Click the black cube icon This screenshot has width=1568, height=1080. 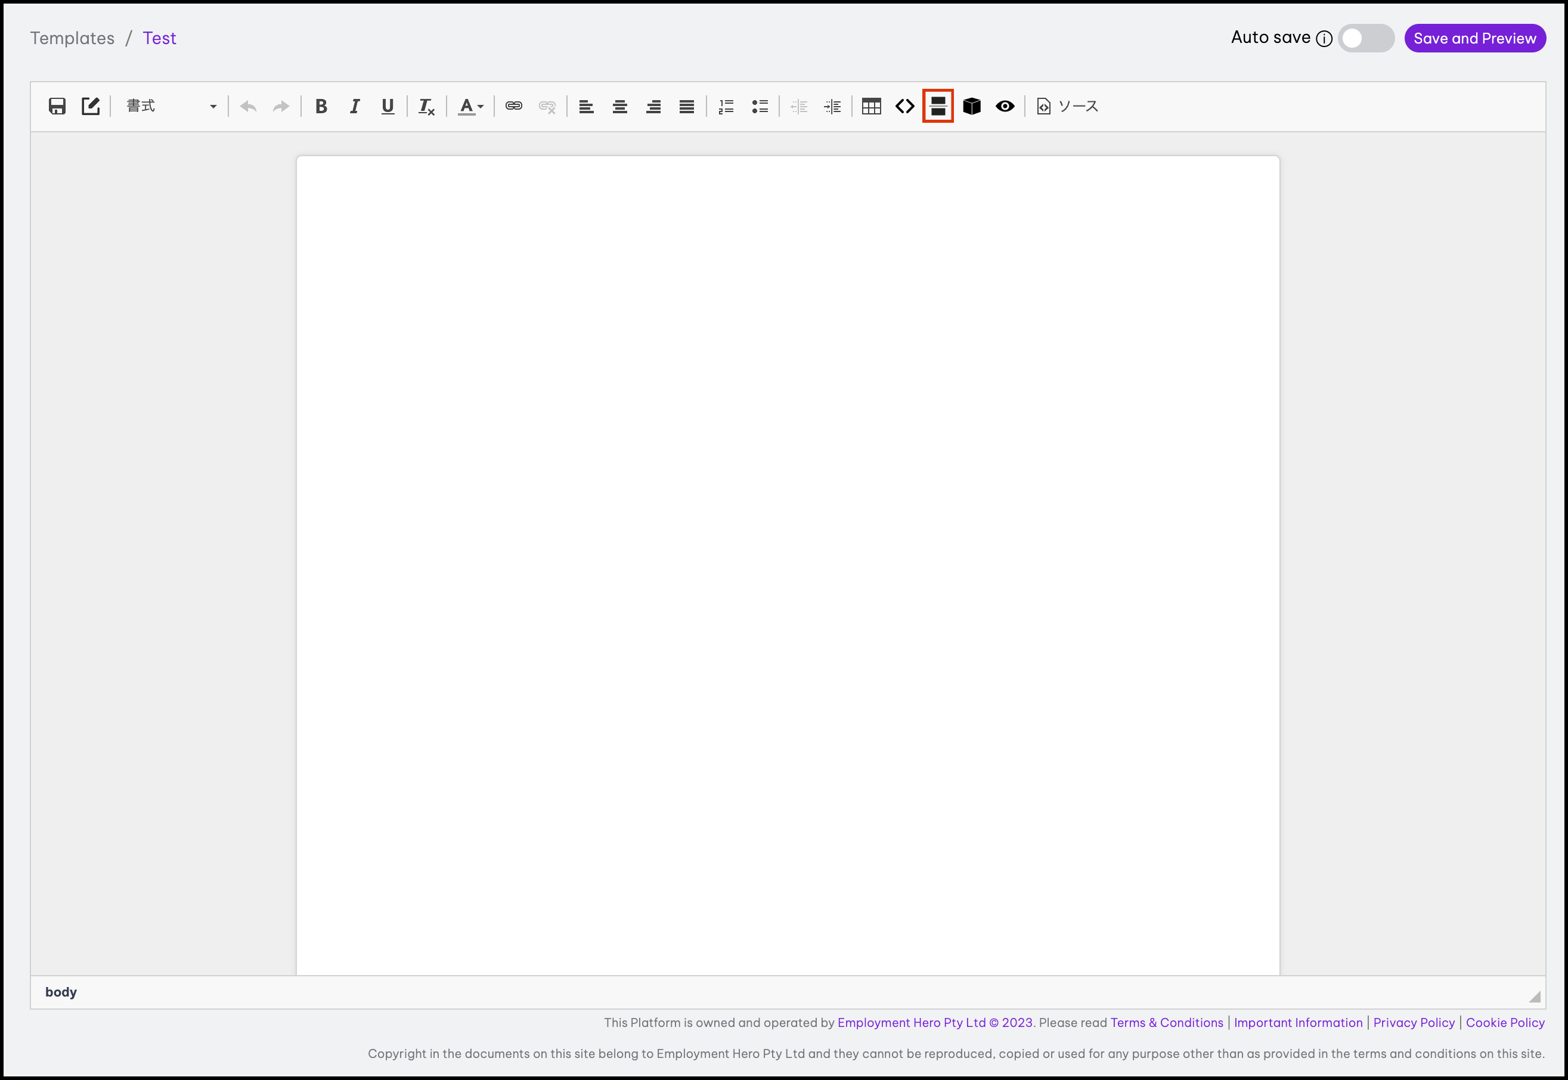click(x=972, y=106)
